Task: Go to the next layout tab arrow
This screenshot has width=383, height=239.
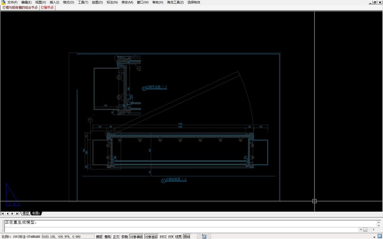Action: (12, 213)
